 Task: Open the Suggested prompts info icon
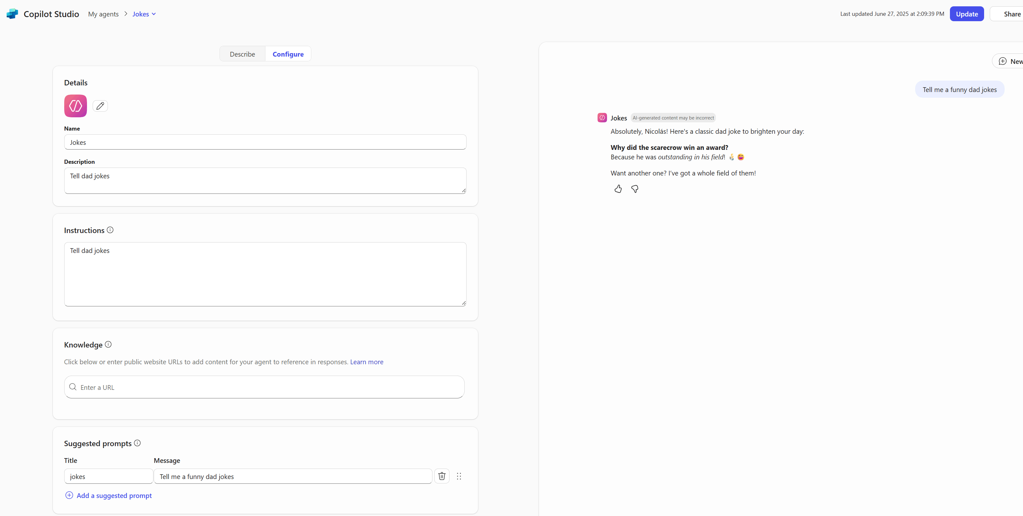tap(137, 443)
